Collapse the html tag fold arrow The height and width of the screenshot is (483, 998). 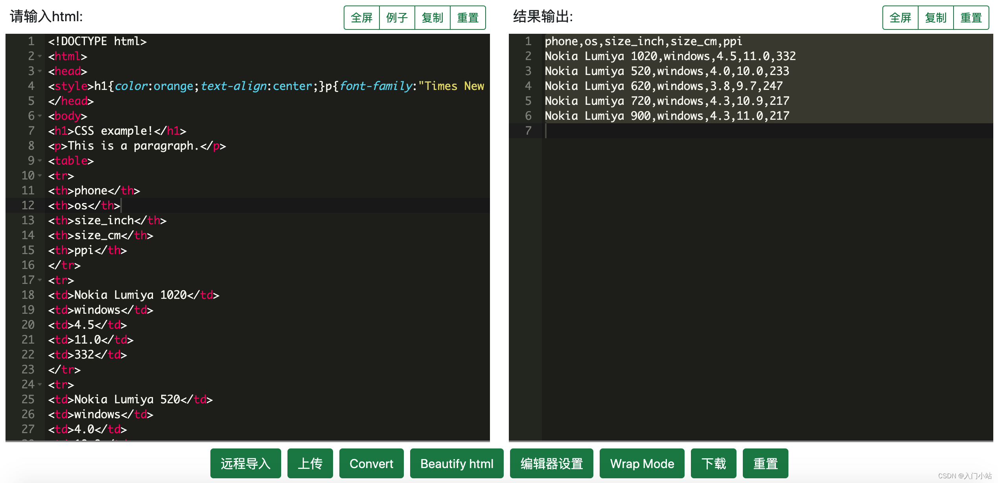pos(40,57)
